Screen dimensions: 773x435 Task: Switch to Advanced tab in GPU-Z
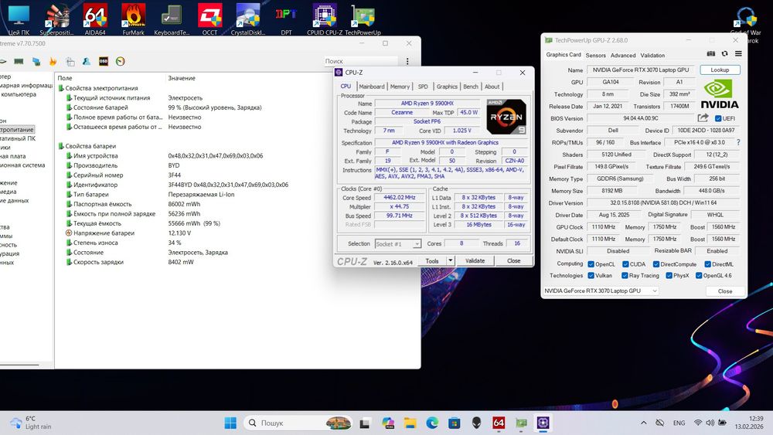pyautogui.click(x=623, y=55)
